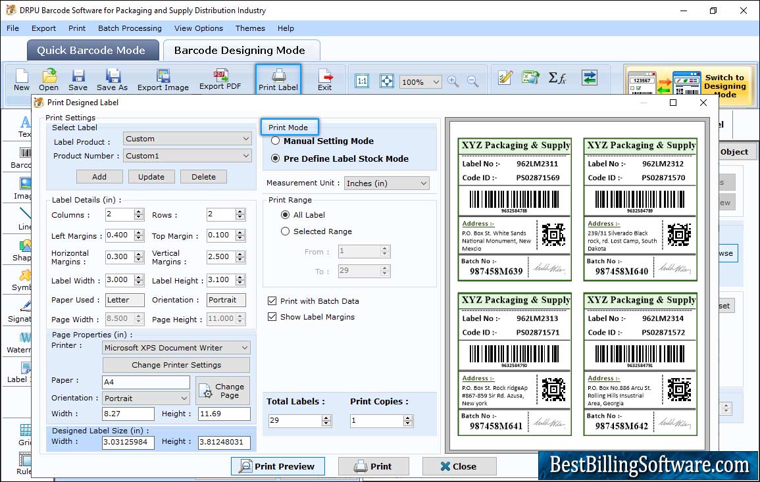760x482 pixels.
Task: Open the View Options menu
Action: tap(199, 28)
